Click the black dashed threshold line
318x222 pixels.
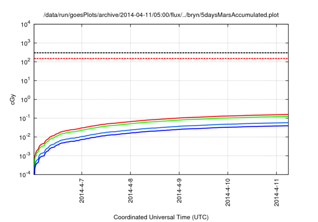point(161,53)
